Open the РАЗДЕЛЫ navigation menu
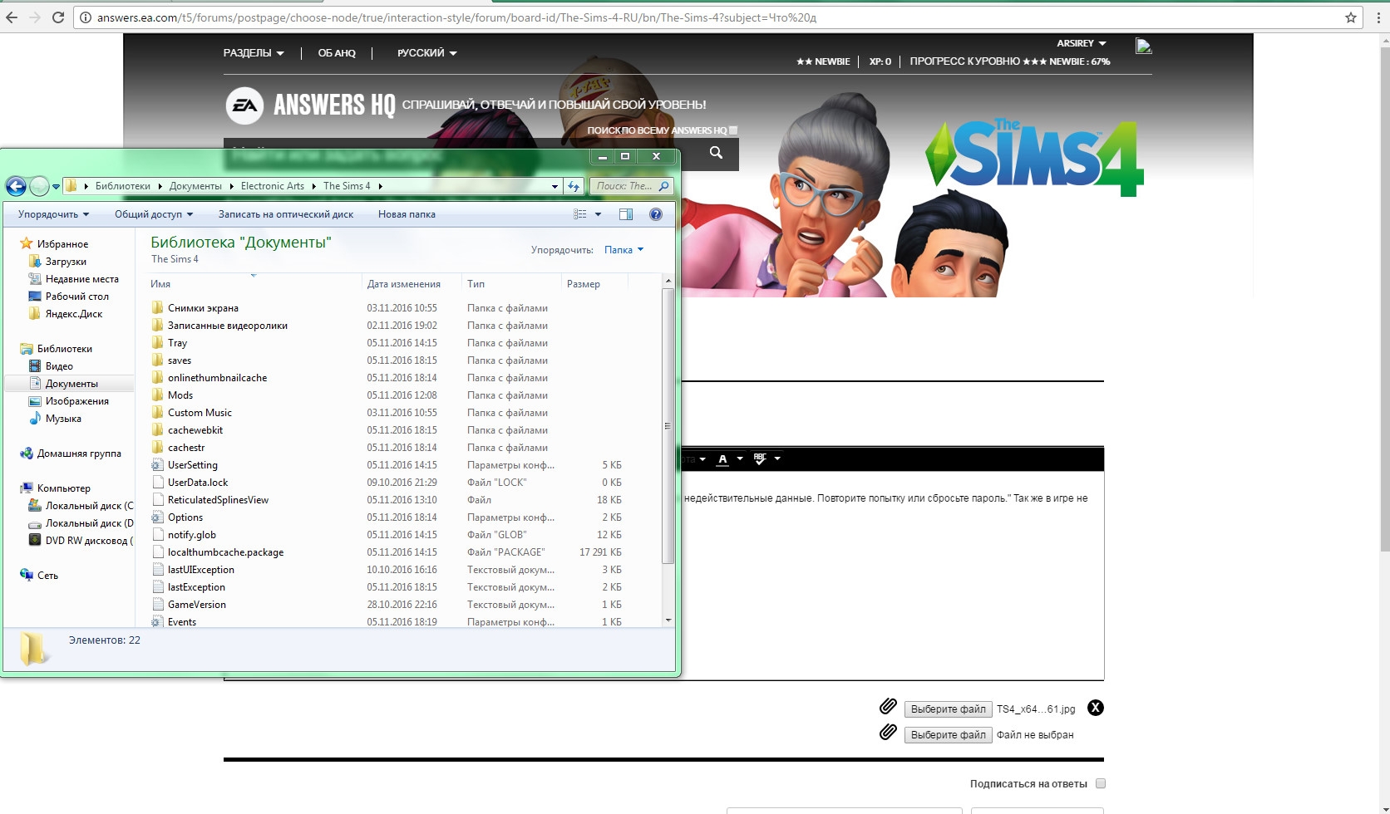 click(x=253, y=53)
